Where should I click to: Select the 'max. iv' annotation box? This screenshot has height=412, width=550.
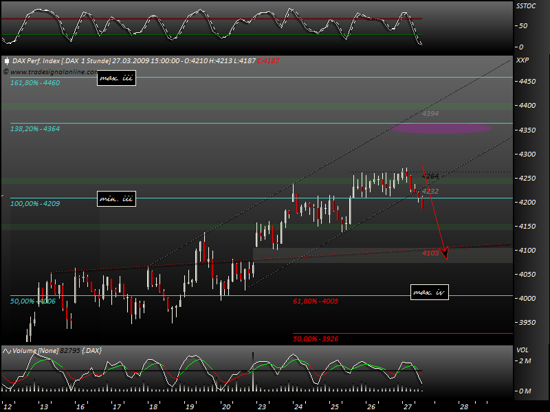coord(429,292)
